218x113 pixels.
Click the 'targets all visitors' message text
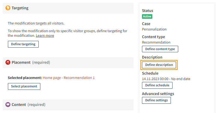[36, 23]
